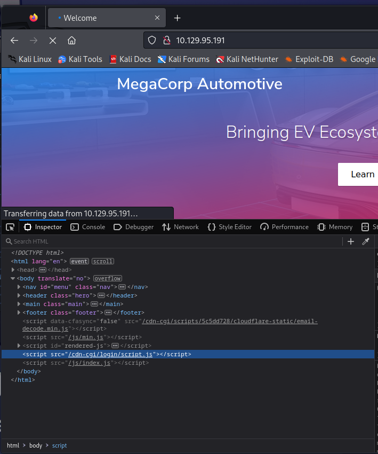378x454 pixels.
Task: Click script in the breadcrumb trail
Action: pos(60,445)
